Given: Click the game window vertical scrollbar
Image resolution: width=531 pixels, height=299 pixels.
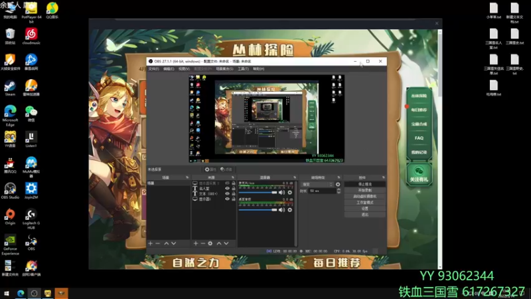Looking at the screenshot, I should [x=440, y=149].
